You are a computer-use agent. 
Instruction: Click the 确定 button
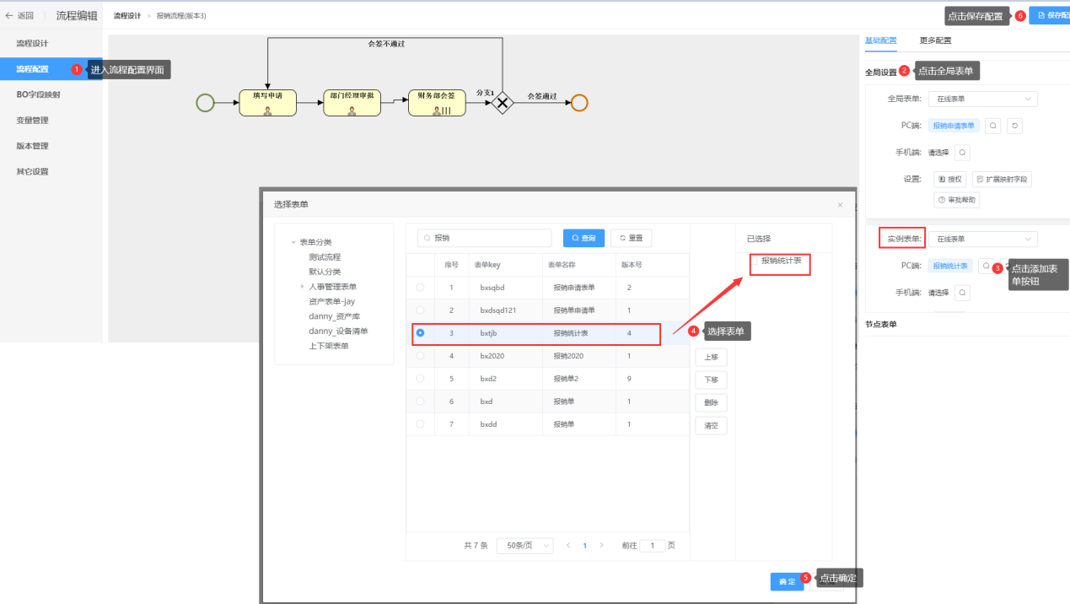pos(787,582)
